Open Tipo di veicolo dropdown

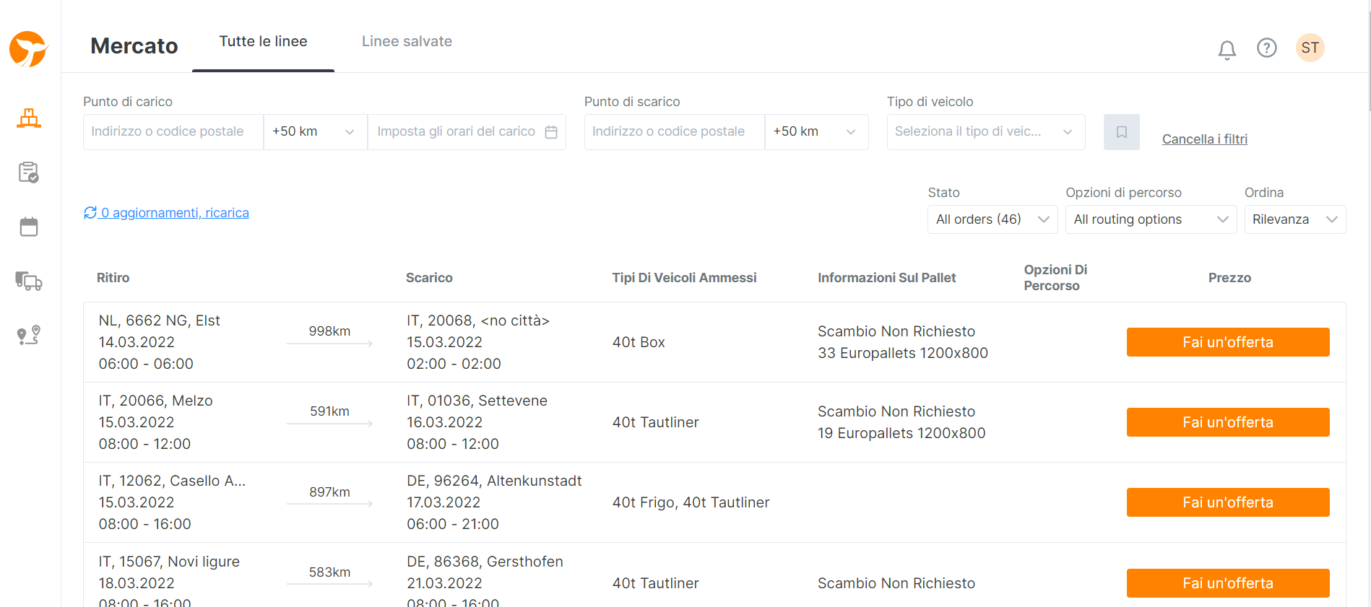click(986, 132)
